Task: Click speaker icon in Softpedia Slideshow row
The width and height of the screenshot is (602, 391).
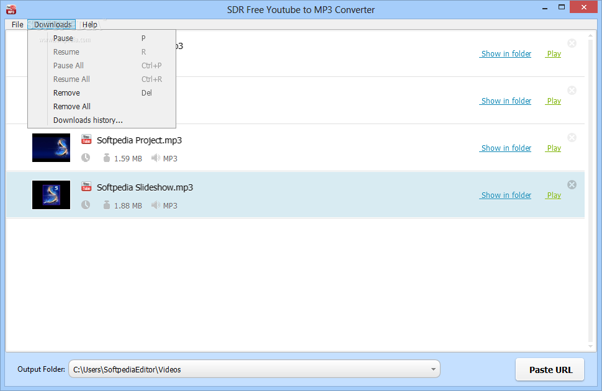Action: (156, 205)
